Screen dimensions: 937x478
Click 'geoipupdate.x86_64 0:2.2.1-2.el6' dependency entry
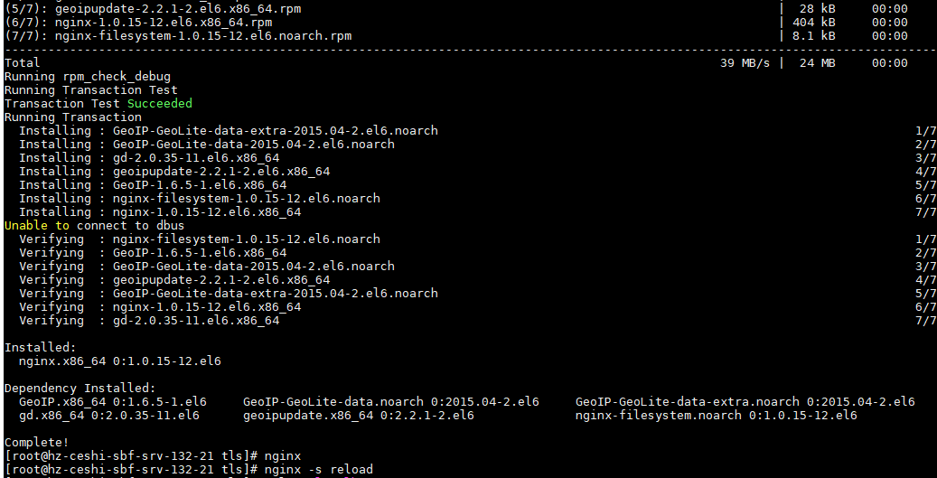(358, 416)
